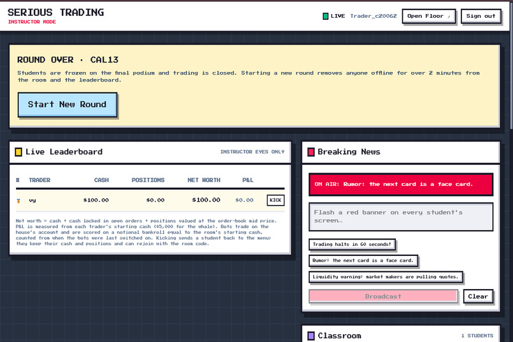Click the Trader_c20062 username link
The width and height of the screenshot is (513, 342).
coord(374,16)
